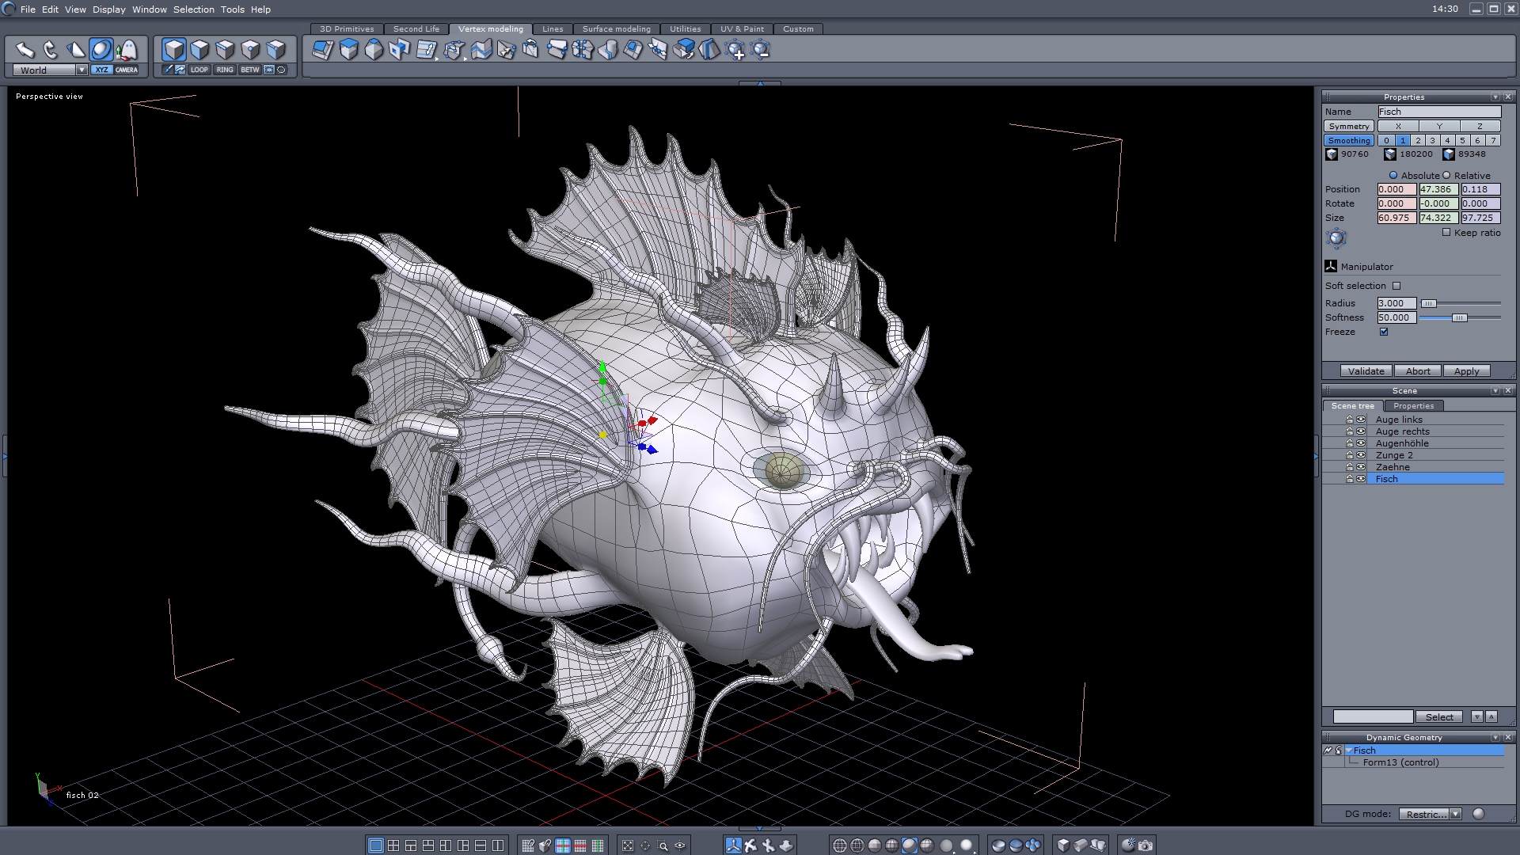The image size is (1520, 855).
Task: Hide the Zaehne object via eye icon
Action: 1361,467
